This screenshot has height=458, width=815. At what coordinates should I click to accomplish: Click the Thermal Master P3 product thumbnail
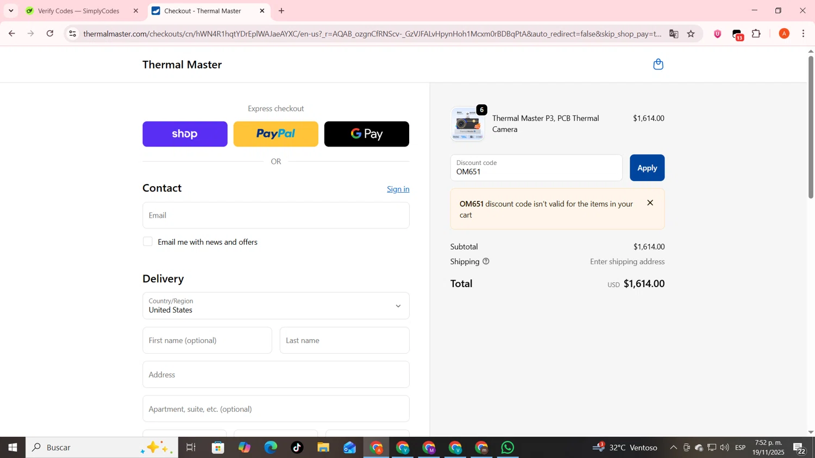(467, 124)
